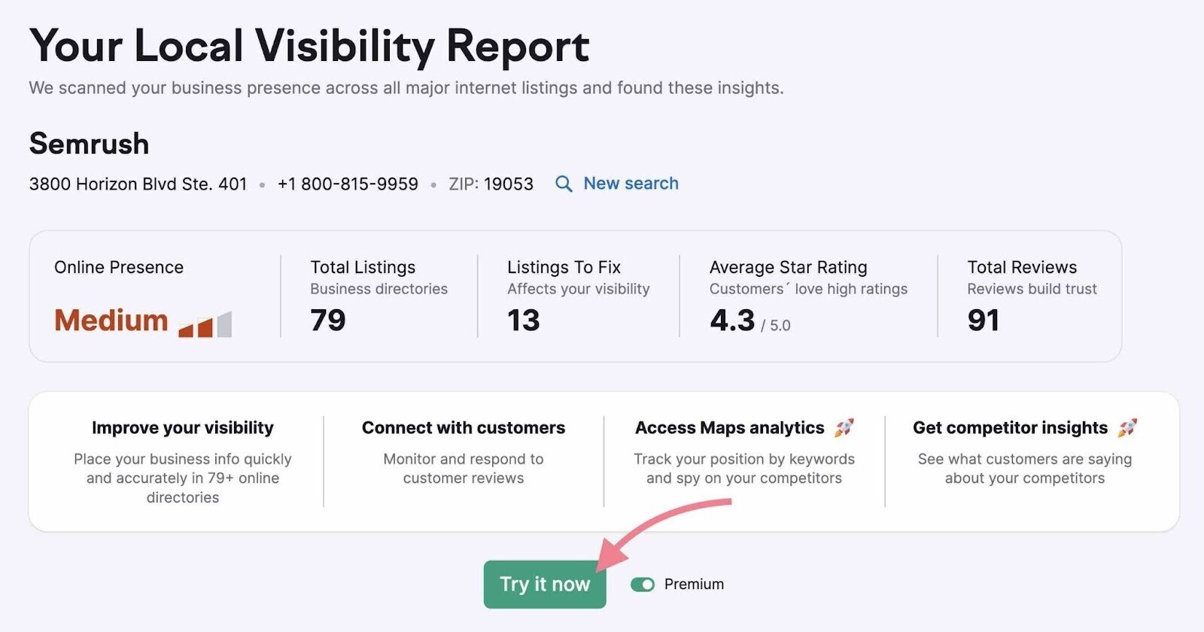Click the rocket icon next to Access Maps analytics
This screenshot has width=1204, height=632.
[844, 427]
